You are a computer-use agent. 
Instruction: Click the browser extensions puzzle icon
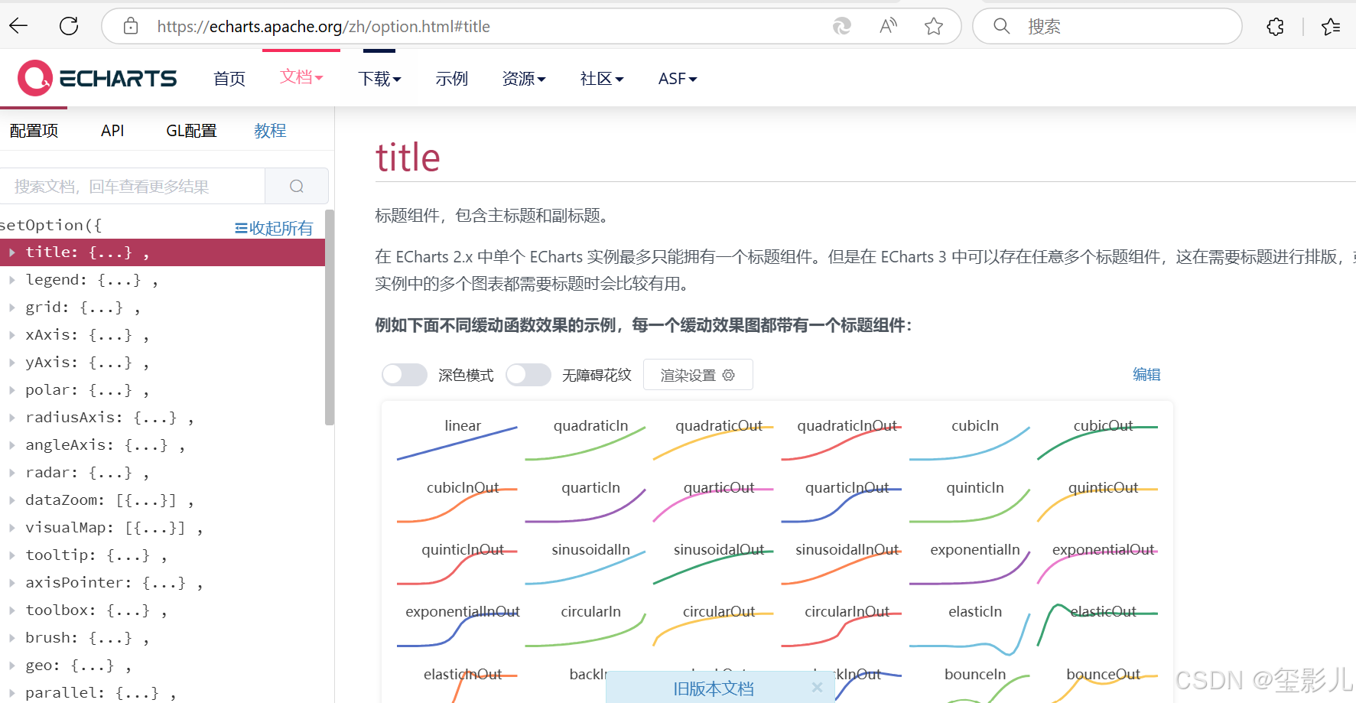click(x=1275, y=25)
